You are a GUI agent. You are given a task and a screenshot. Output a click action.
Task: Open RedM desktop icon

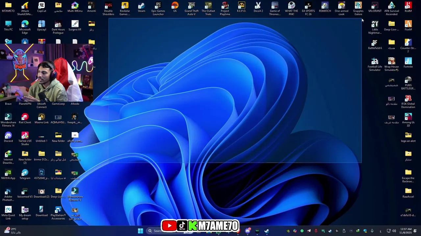point(408,7)
